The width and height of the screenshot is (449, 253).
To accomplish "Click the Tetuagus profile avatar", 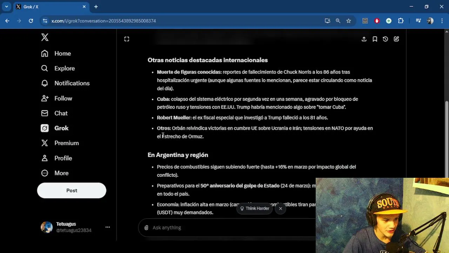I will tap(47, 227).
